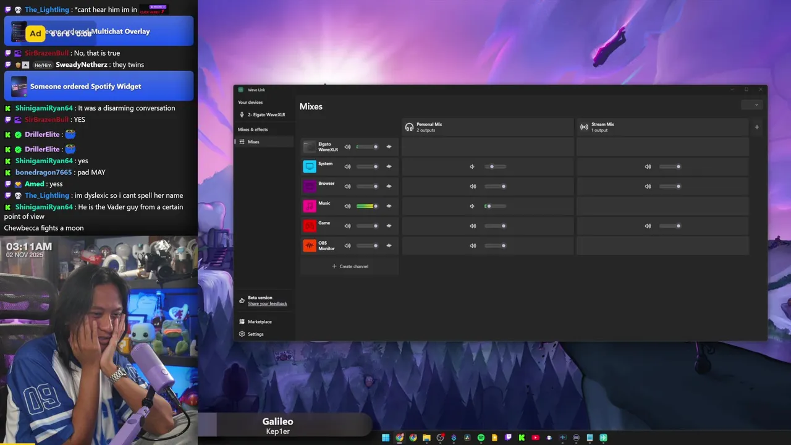The height and width of the screenshot is (445, 791).
Task: Open effects for Browser channel
Action: click(389, 186)
